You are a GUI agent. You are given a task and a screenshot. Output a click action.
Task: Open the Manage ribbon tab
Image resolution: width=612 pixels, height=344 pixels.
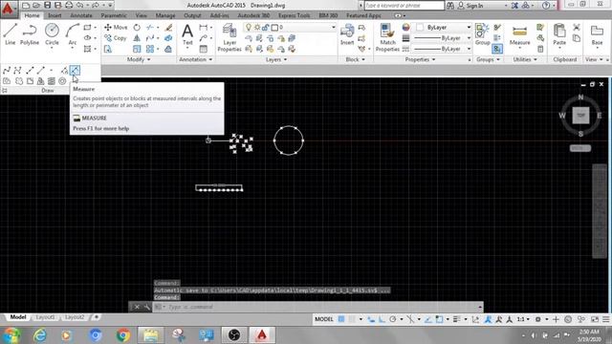165,15
